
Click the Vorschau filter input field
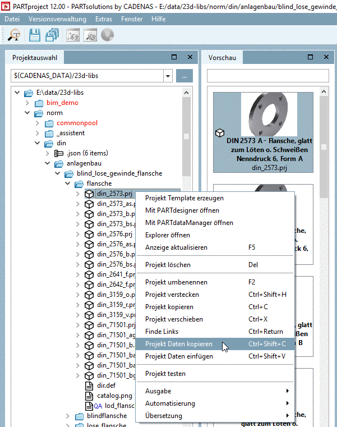(x=268, y=76)
